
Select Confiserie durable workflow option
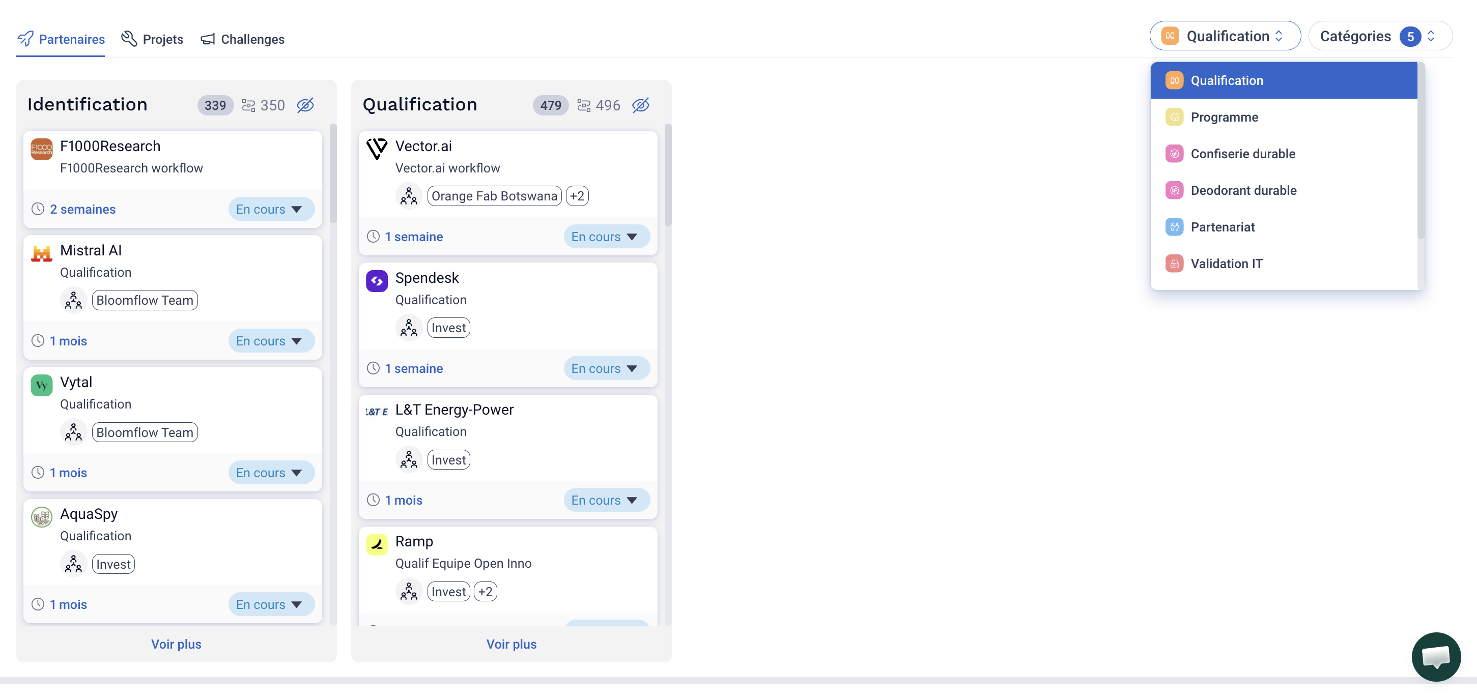(1283, 154)
